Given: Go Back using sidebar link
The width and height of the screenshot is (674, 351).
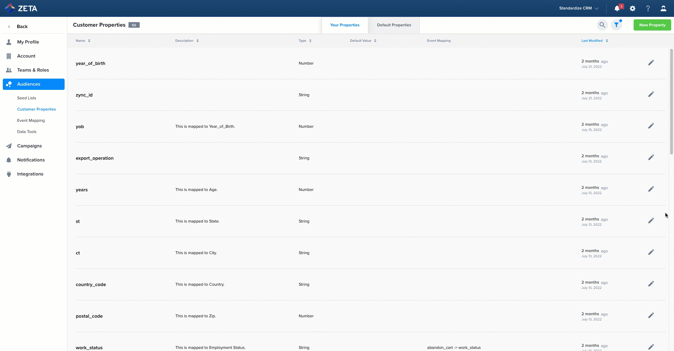Looking at the screenshot, I should coord(22,27).
